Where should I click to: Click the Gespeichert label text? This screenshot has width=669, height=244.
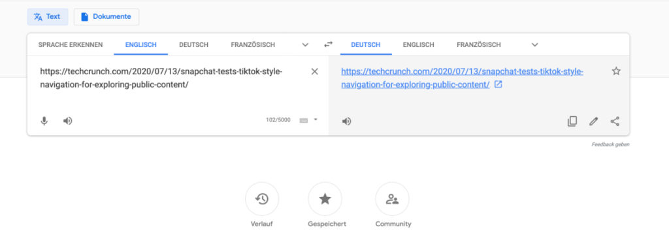(x=327, y=224)
